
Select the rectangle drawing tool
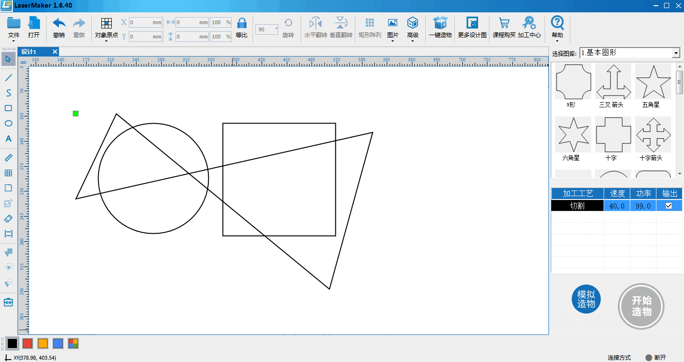tap(8, 108)
